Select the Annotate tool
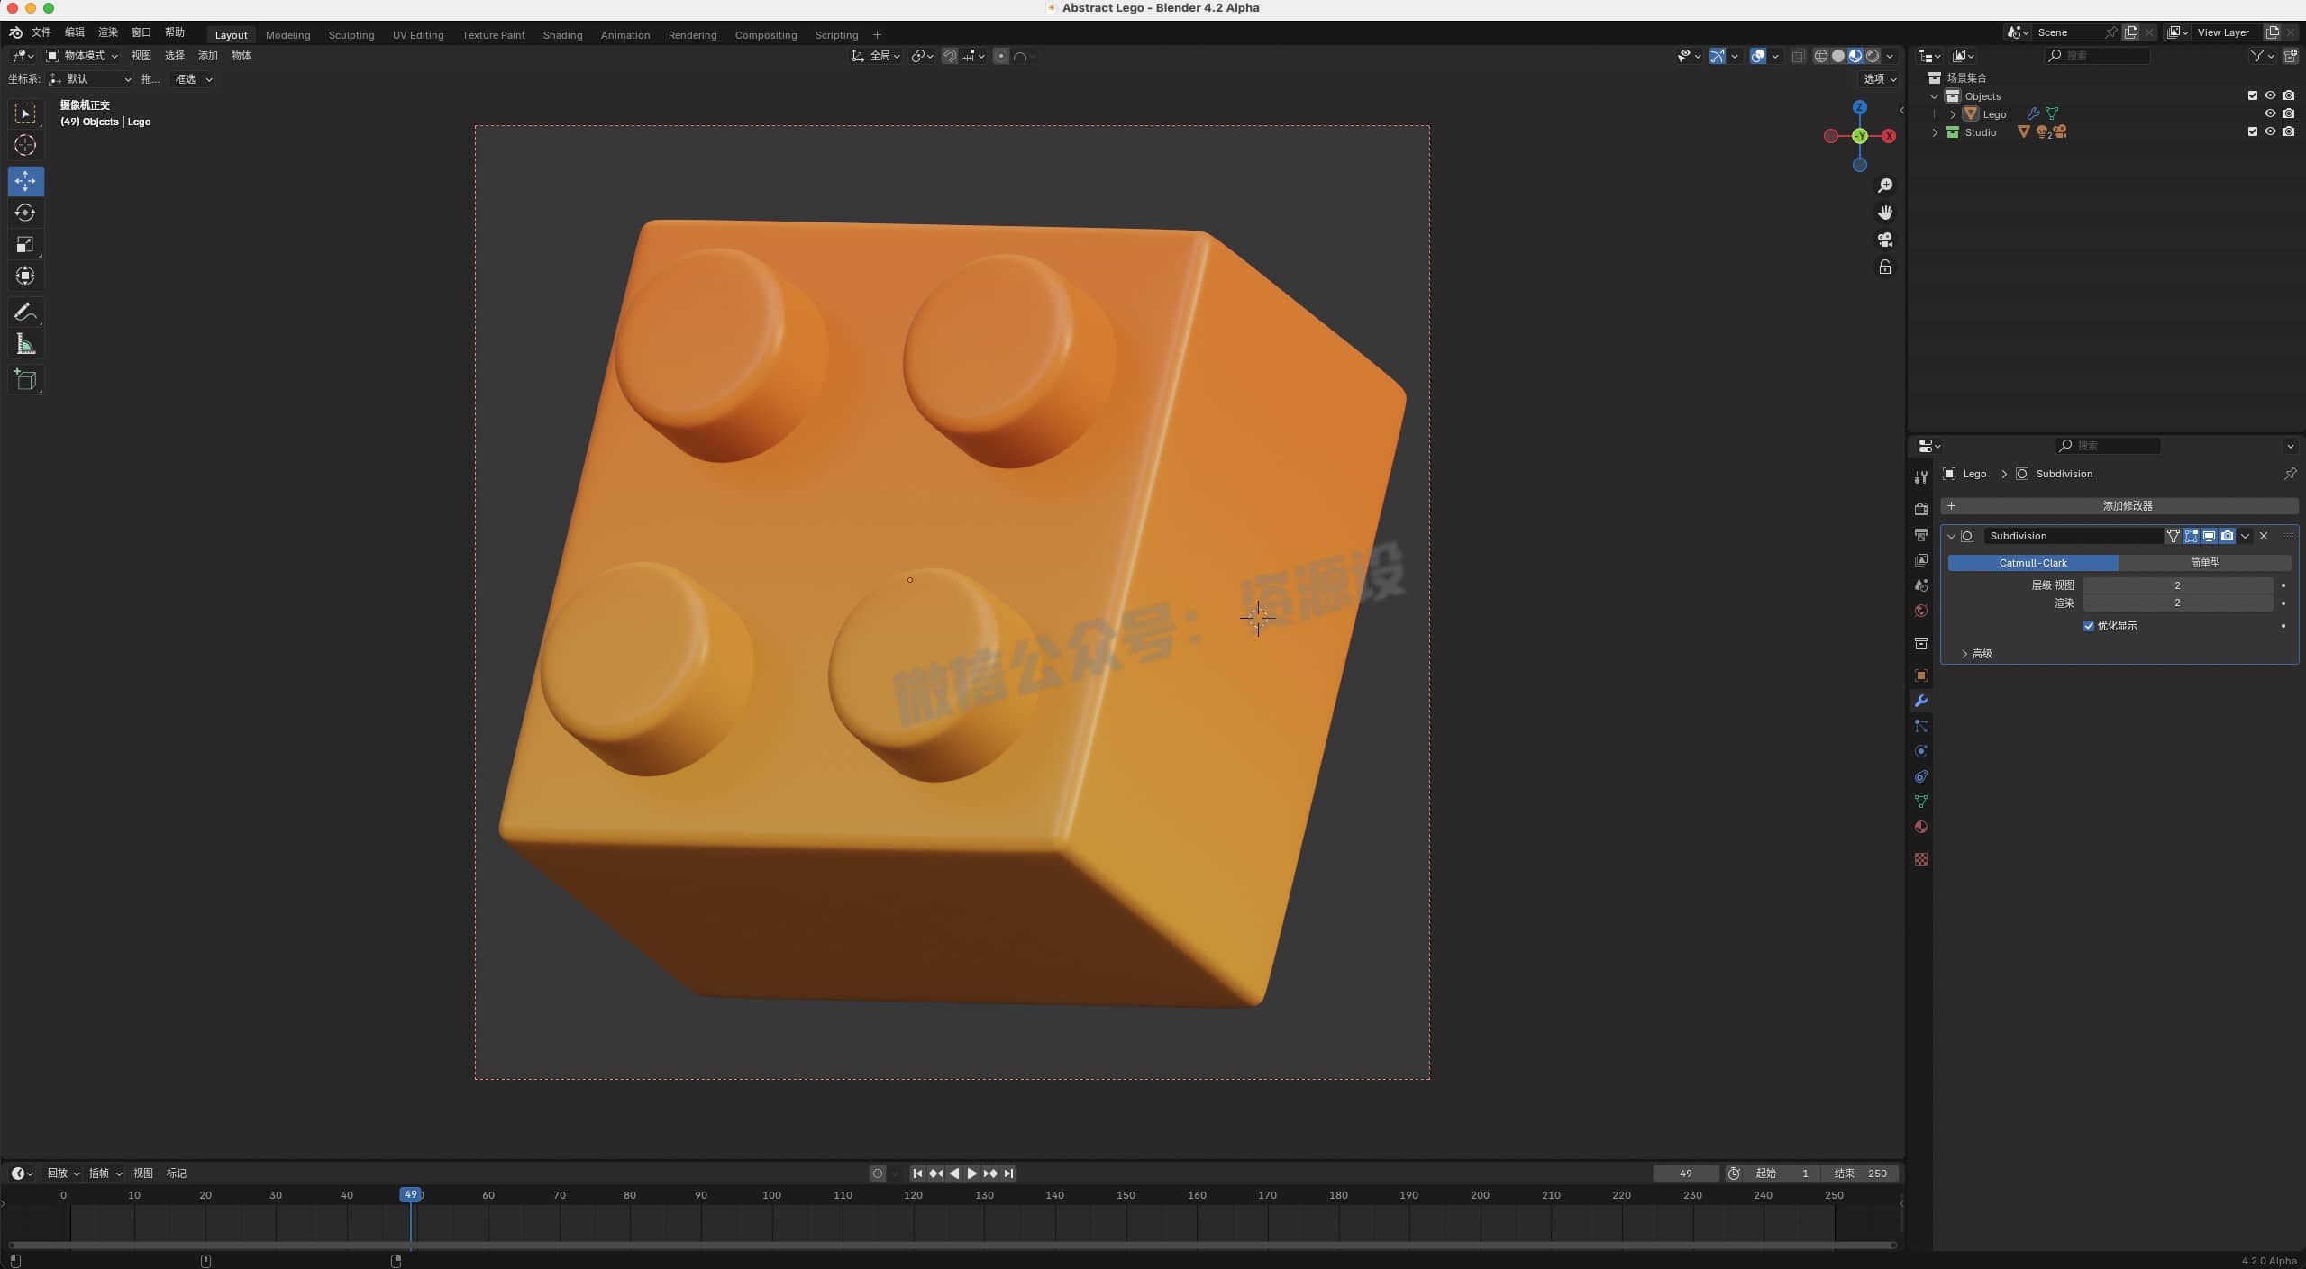 tap(25, 312)
